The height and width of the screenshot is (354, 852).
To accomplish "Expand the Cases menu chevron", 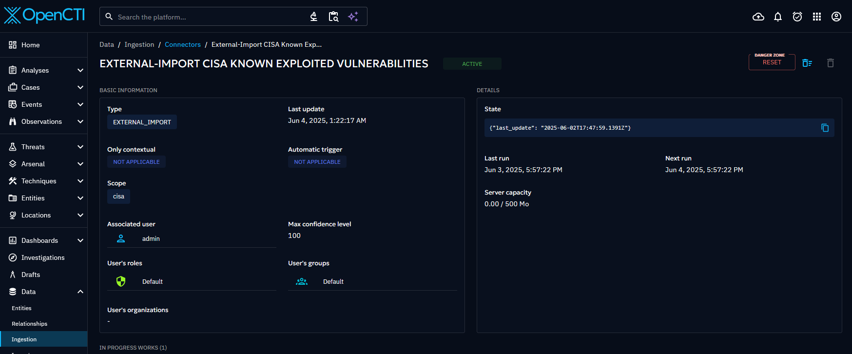I will tap(80, 87).
